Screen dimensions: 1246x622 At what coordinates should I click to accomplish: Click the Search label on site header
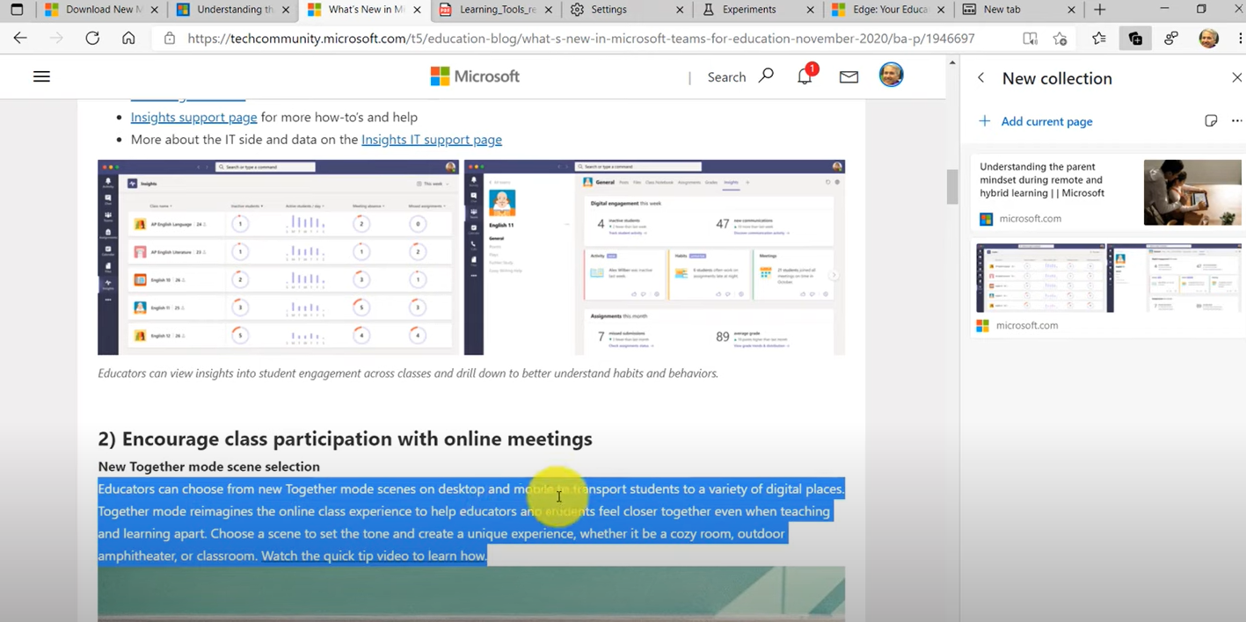pyautogui.click(x=726, y=77)
